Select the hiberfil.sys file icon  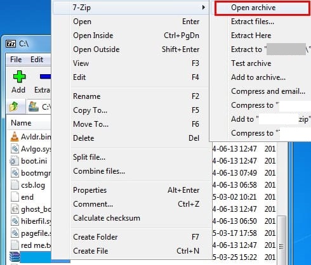point(15,221)
